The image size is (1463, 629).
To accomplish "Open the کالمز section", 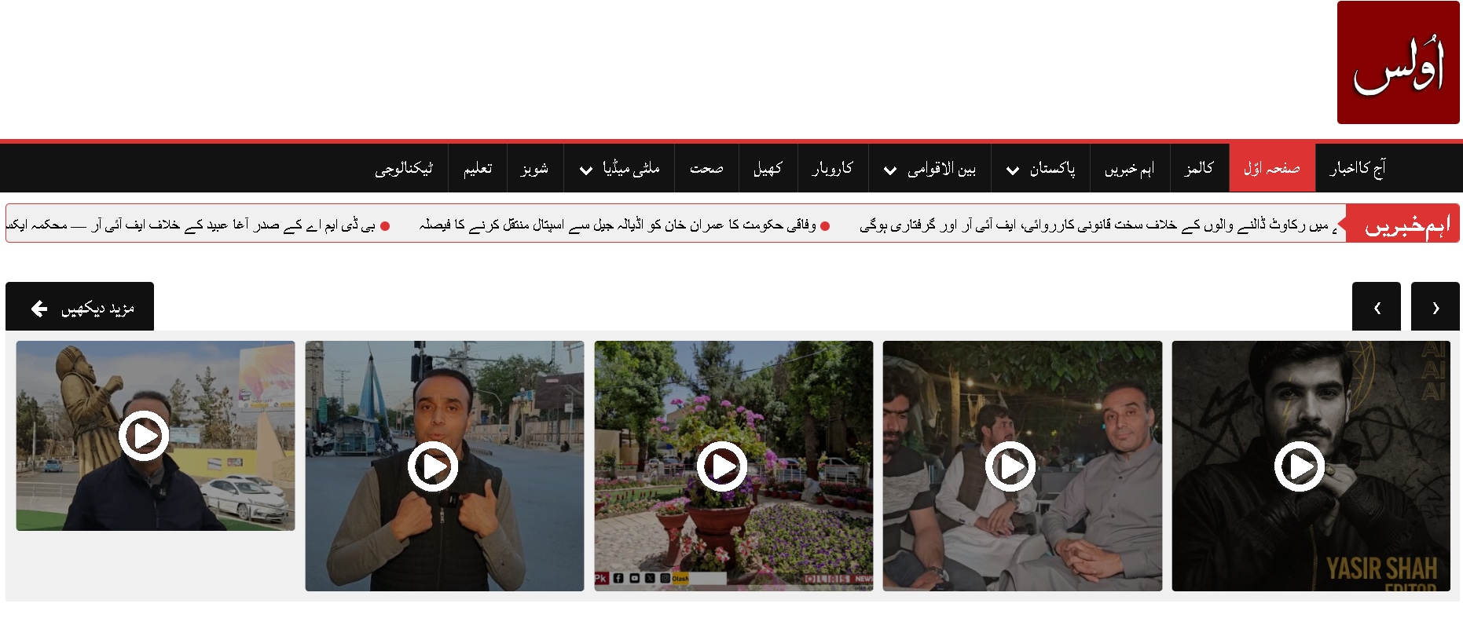I will click(x=1199, y=168).
